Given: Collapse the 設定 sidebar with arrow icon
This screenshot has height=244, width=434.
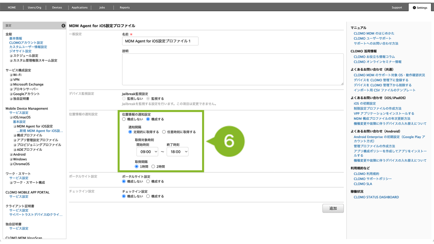Looking at the screenshot, I should (x=63, y=26).
